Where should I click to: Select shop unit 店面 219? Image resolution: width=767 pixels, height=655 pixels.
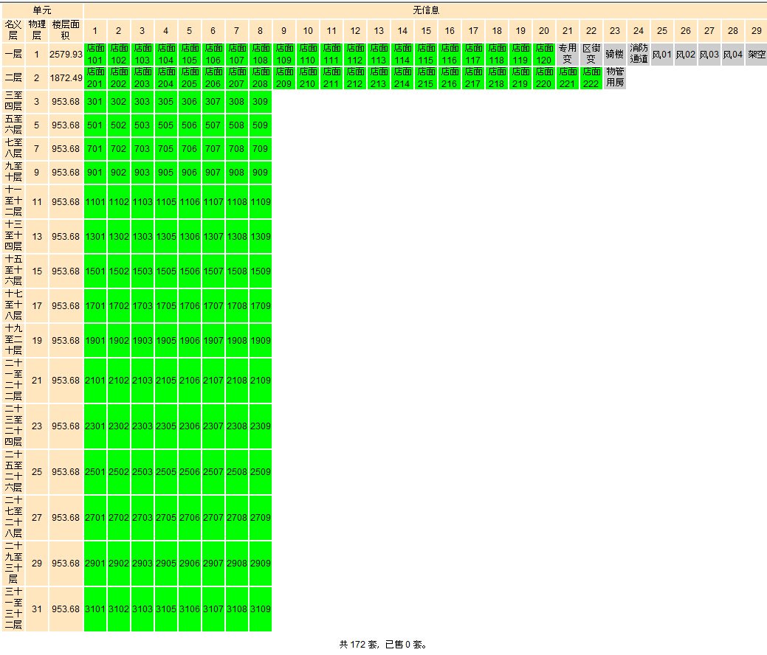pos(520,77)
